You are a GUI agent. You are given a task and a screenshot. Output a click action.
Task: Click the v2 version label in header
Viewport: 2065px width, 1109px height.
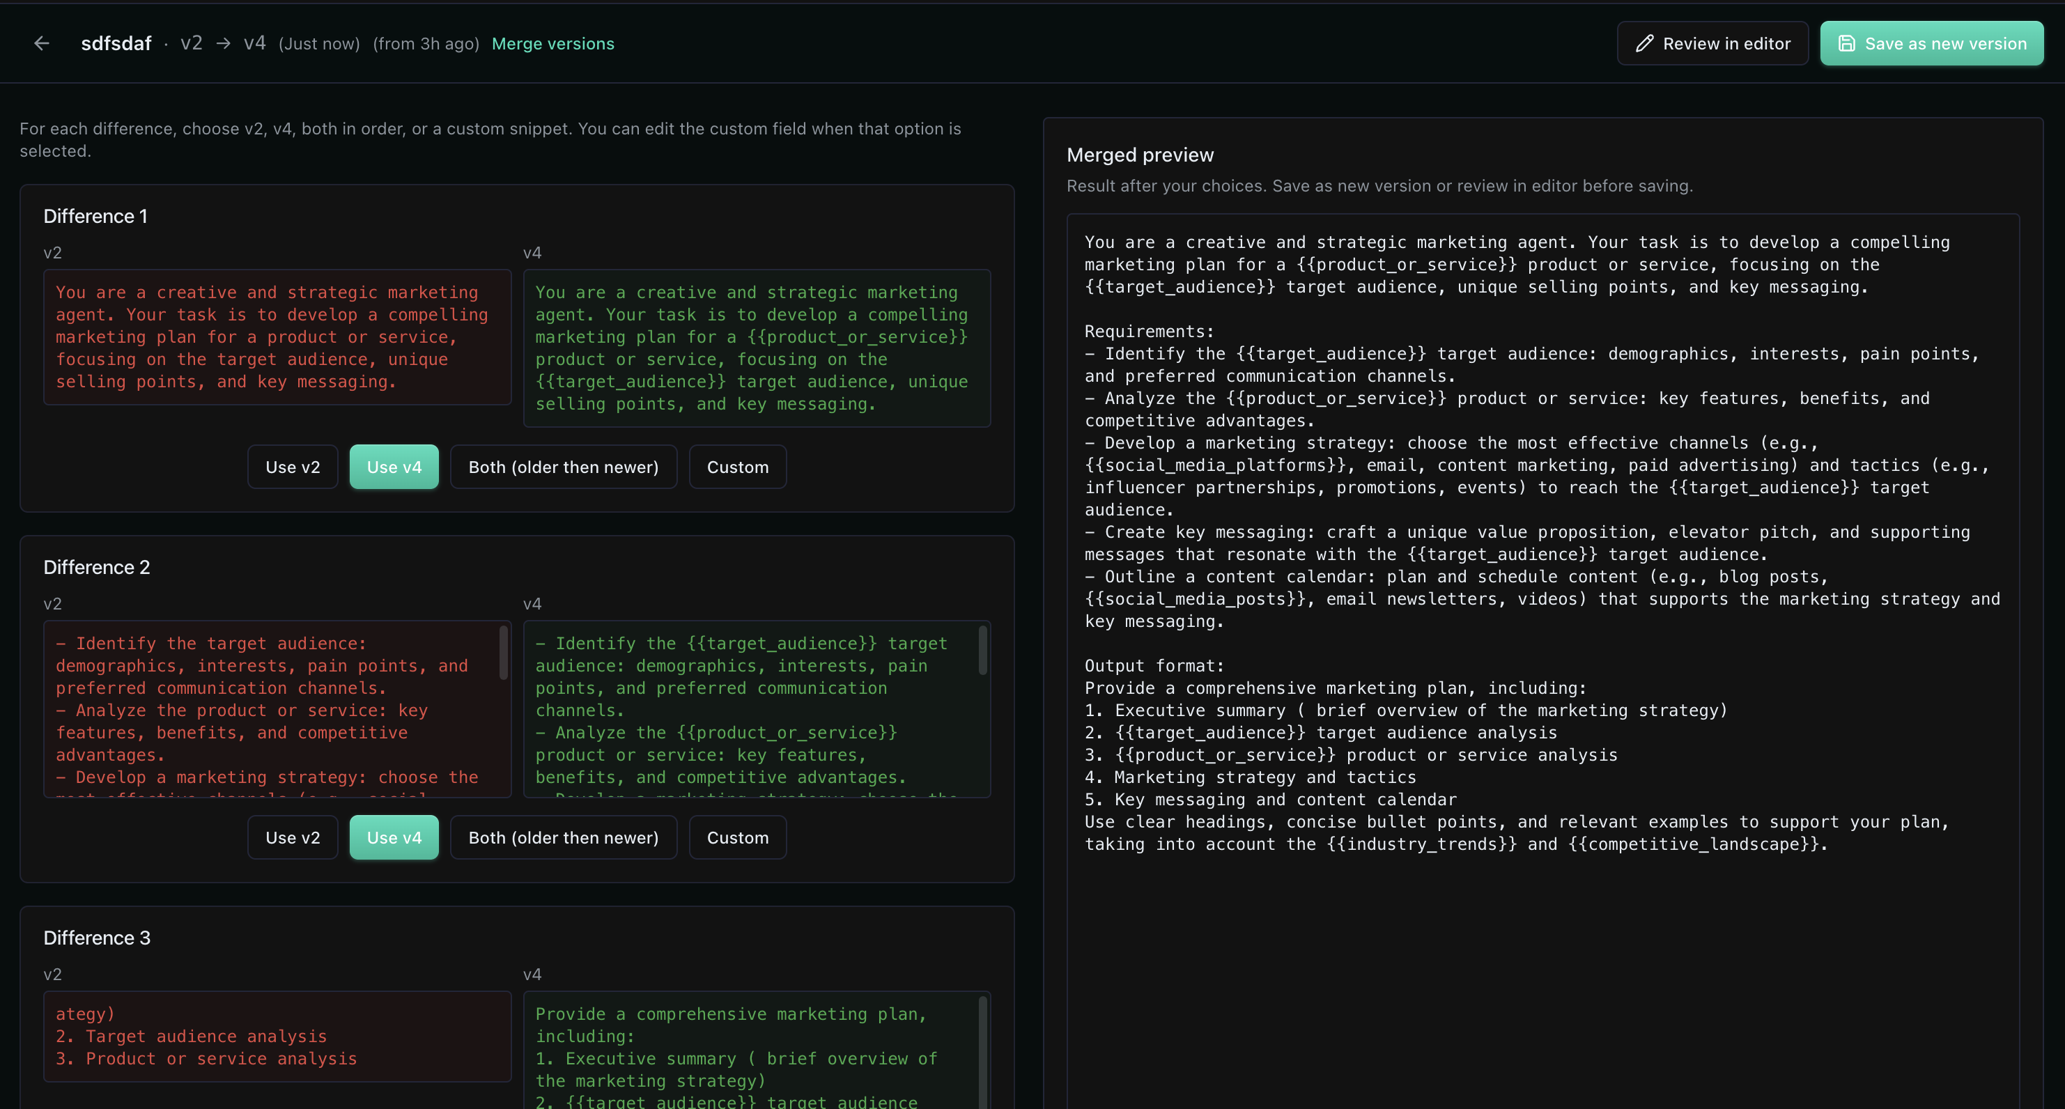click(192, 43)
